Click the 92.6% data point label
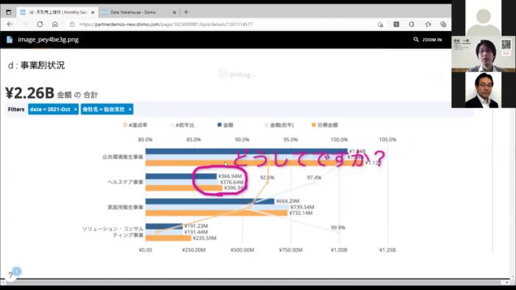The height and width of the screenshot is (290, 516). 267,177
